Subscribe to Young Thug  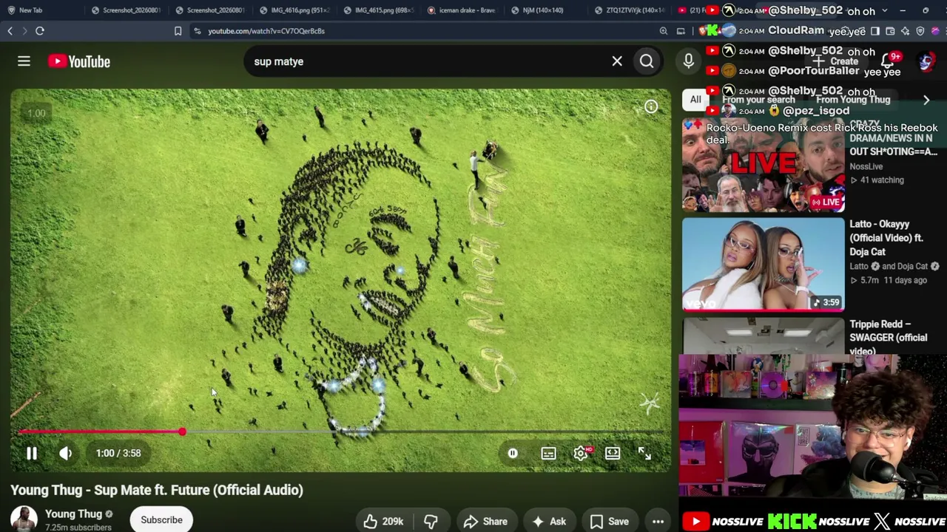(x=161, y=519)
